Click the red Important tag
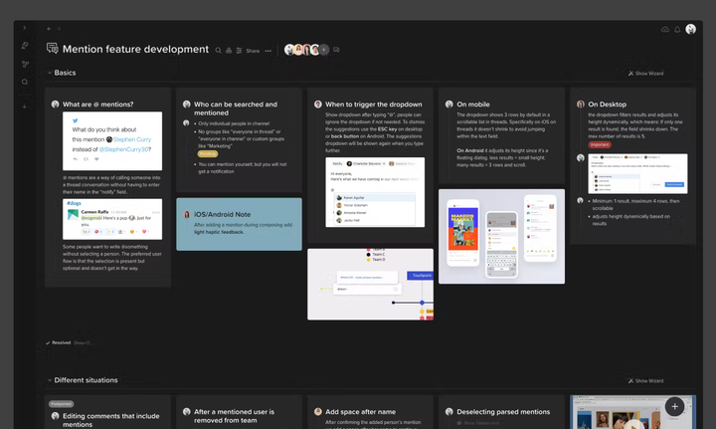Screen dimensions: 716x429 click(x=600, y=145)
